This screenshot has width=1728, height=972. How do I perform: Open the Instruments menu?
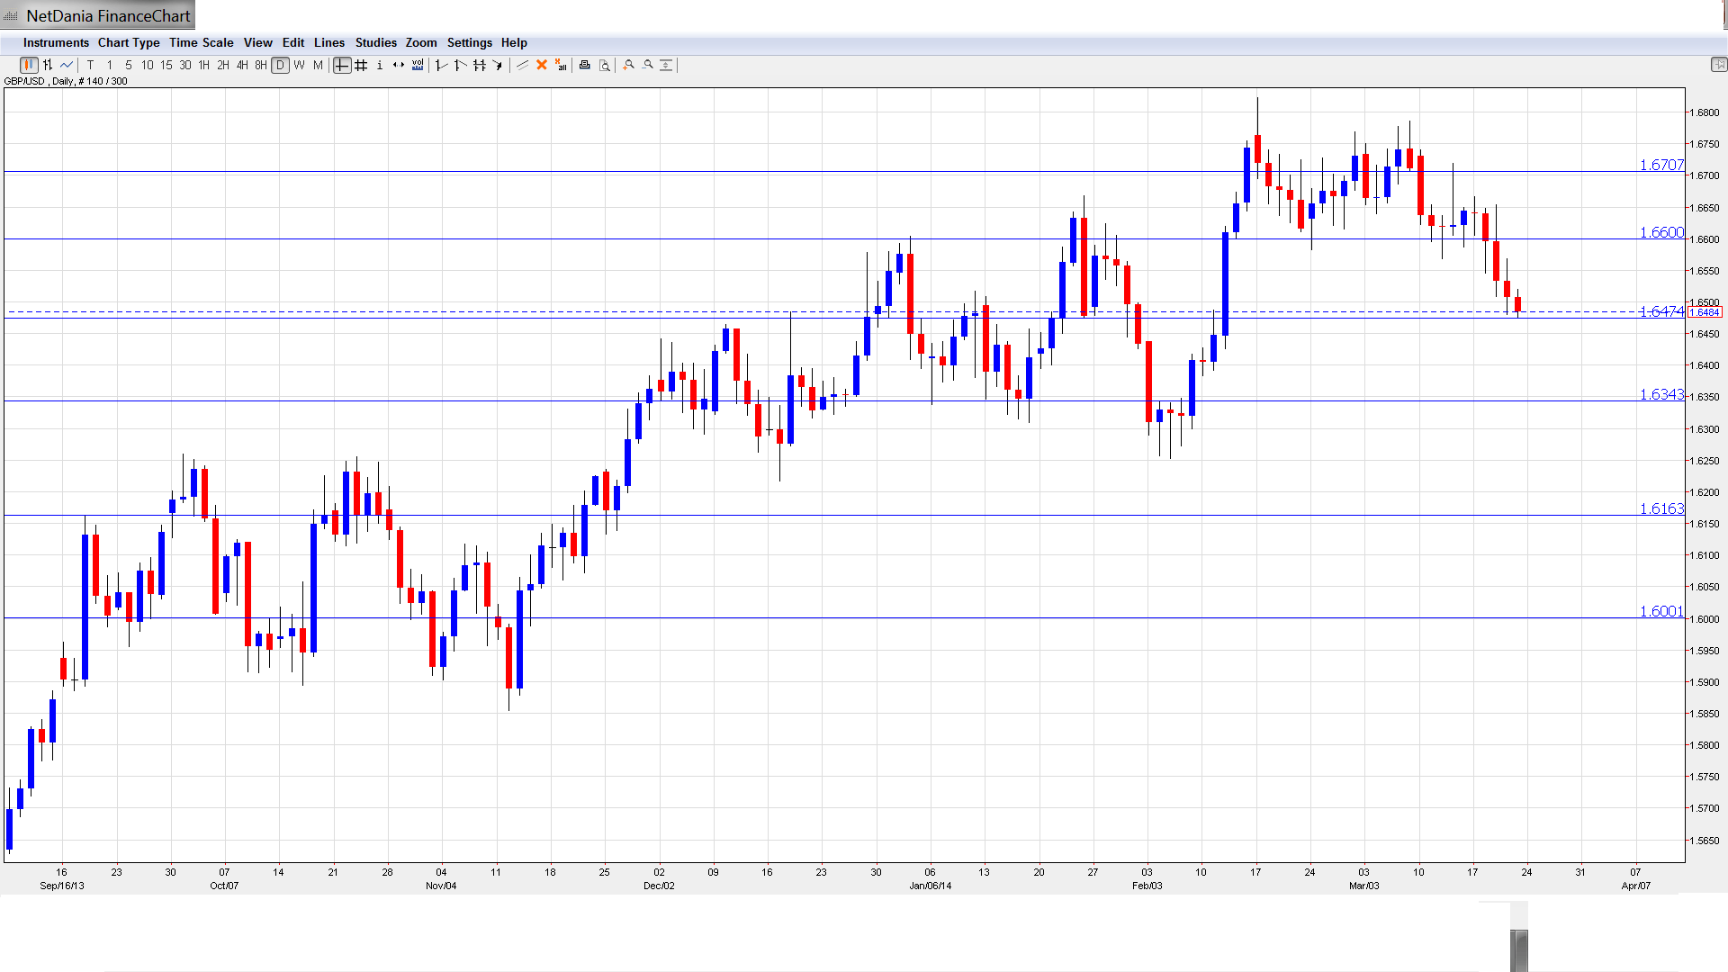(x=56, y=42)
